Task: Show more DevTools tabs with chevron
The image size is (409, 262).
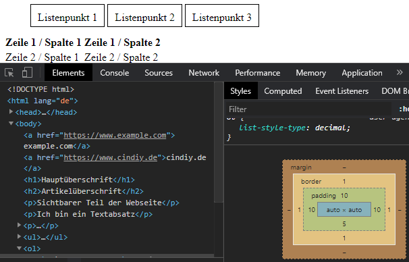Action: click(x=400, y=72)
